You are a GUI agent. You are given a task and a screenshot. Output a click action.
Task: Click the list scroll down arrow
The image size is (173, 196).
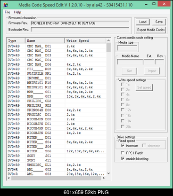(x=108, y=173)
